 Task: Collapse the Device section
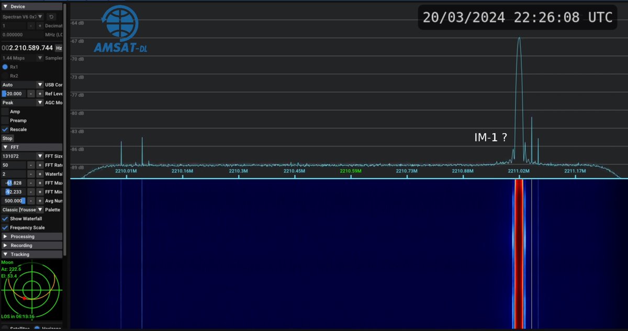pyautogui.click(x=31, y=6)
